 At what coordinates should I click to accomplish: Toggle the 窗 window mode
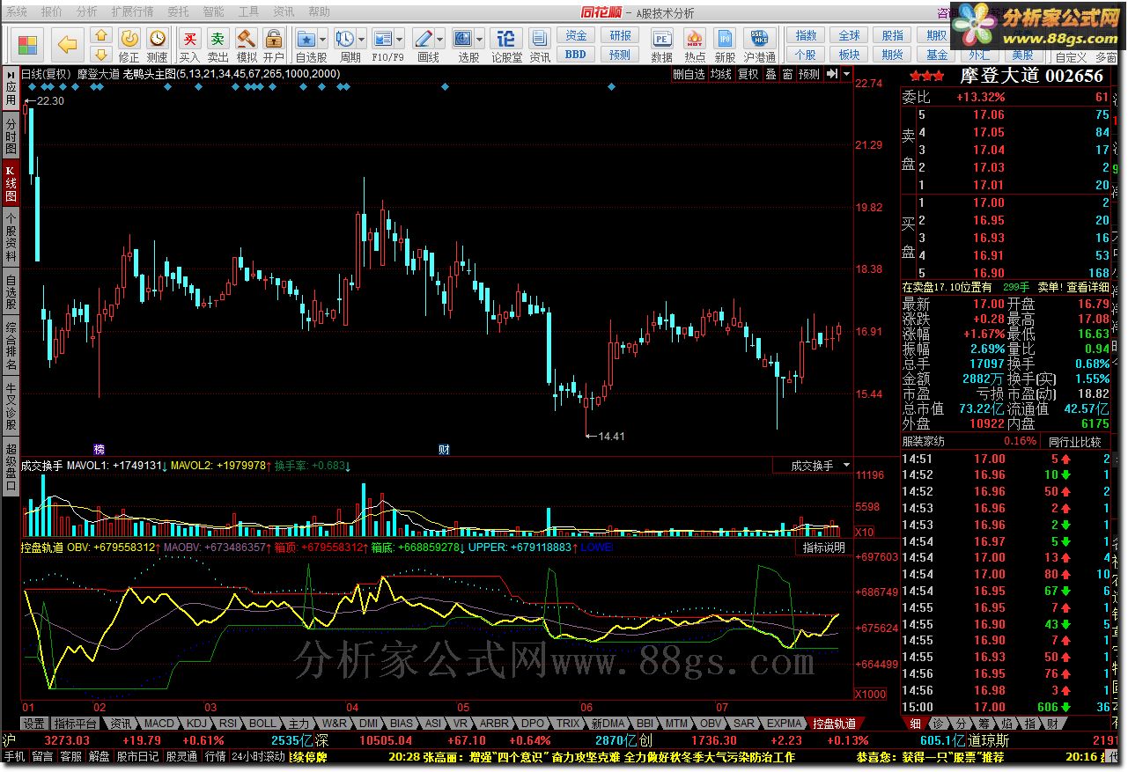coord(787,74)
